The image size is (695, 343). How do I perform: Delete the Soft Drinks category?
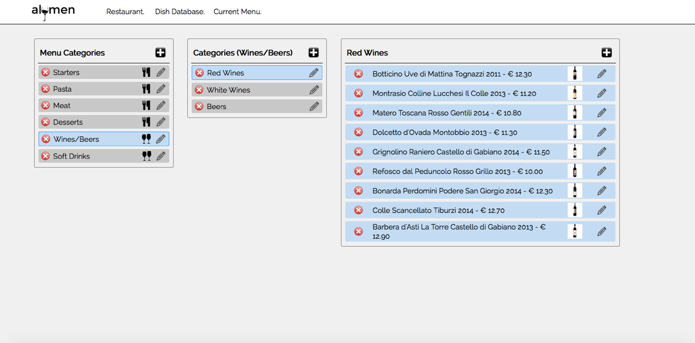tap(45, 156)
